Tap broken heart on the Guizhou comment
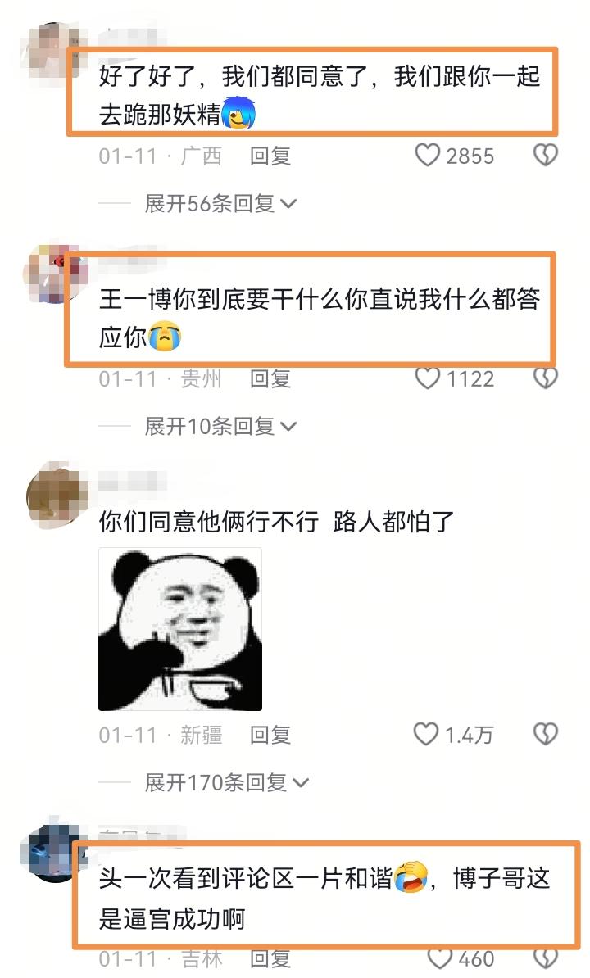Viewport: 590px width, 978px height. click(545, 378)
